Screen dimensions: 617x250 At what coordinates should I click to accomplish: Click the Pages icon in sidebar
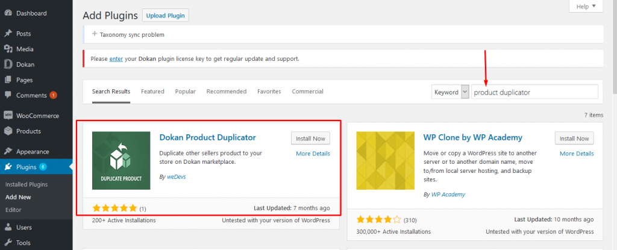coord(8,80)
